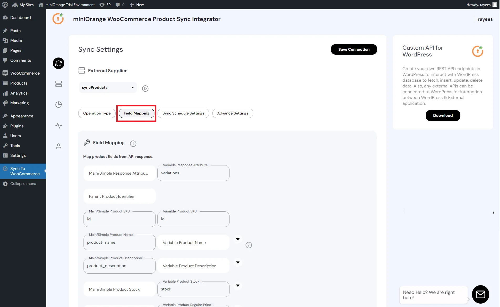
Task: Collapse the WordPress admin menu
Action: pyautogui.click(x=23, y=184)
